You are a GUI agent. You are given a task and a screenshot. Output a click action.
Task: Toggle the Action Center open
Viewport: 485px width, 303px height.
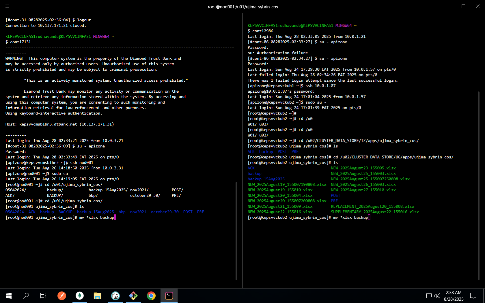pyautogui.click(x=473, y=295)
